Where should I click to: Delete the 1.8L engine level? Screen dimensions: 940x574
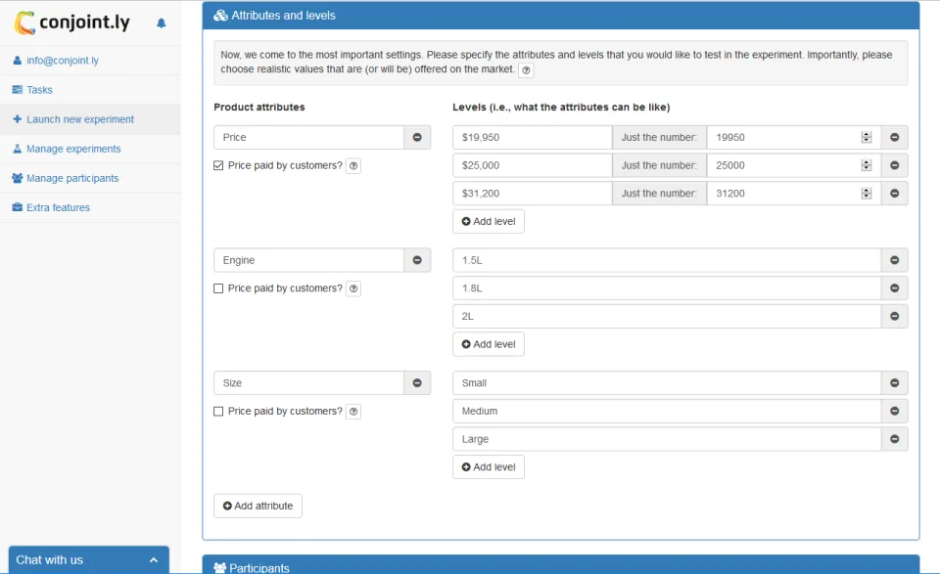point(894,288)
